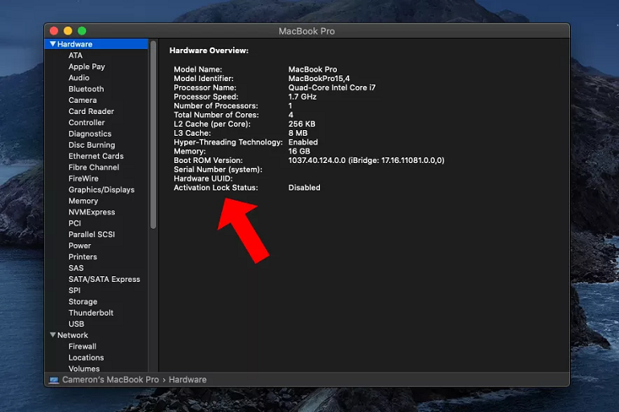Click the Hardware Overview heading
Image resolution: width=619 pixels, height=412 pixels.
pyautogui.click(x=209, y=51)
